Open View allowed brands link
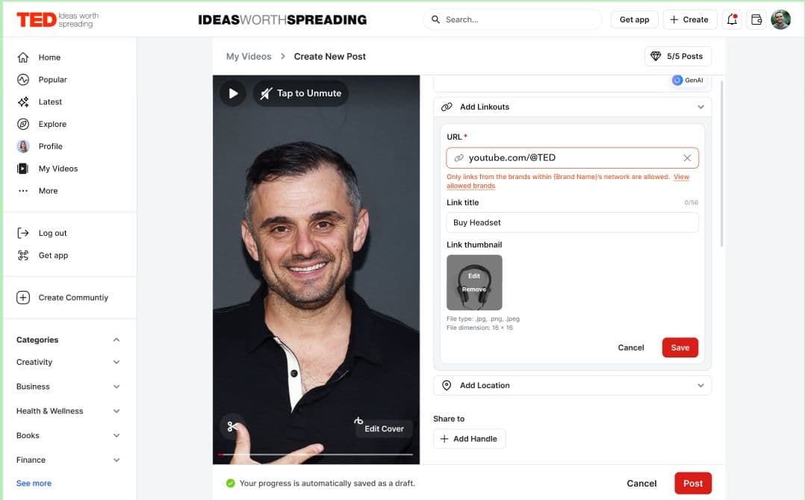Image resolution: width=805 pixels, height=500 pixels. click(681, 177)
